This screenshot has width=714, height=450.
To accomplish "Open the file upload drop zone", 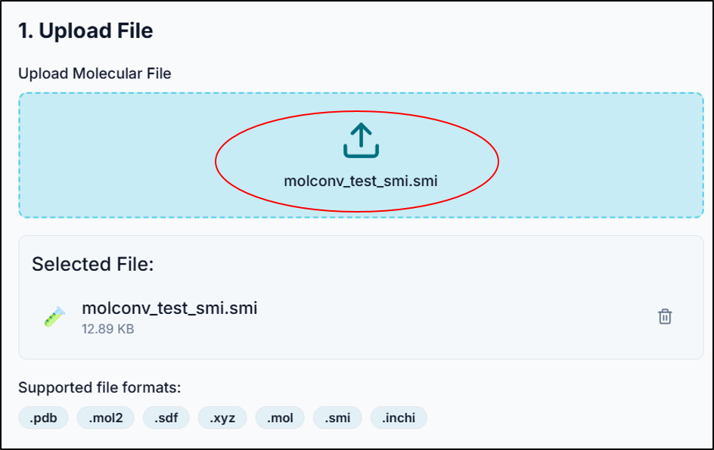I will pyautogui.click(x=359, y=154).
